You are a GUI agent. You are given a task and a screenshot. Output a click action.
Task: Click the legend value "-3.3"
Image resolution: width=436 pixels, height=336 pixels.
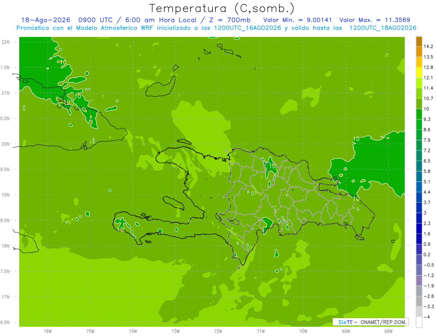tap(429, 307)
